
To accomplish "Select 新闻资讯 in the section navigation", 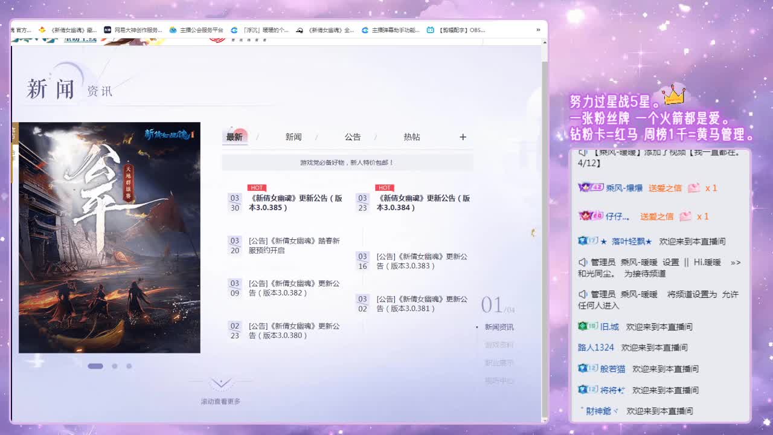I will tap(499, 327).
